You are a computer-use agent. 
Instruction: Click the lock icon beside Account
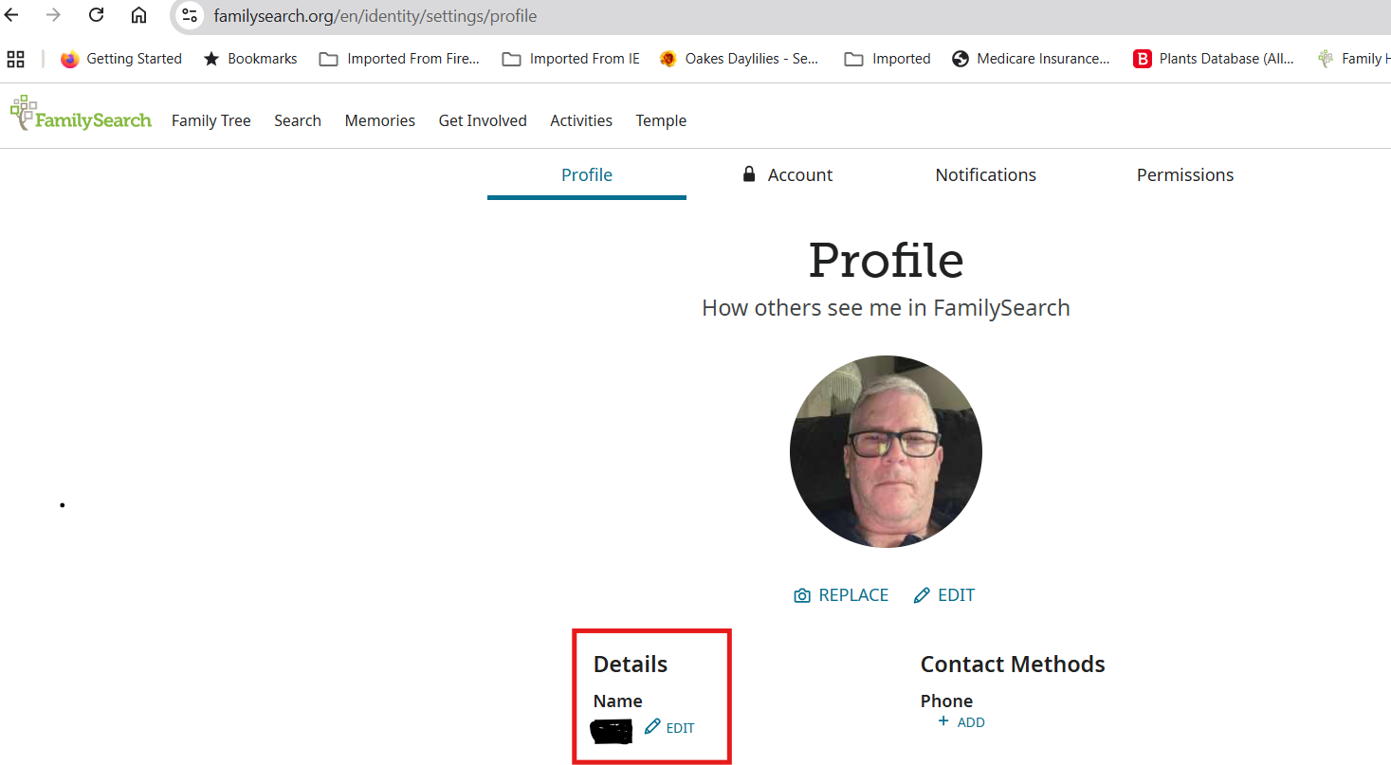[x=749, y=173]
